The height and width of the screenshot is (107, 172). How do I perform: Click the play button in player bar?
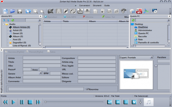point(13,102)
